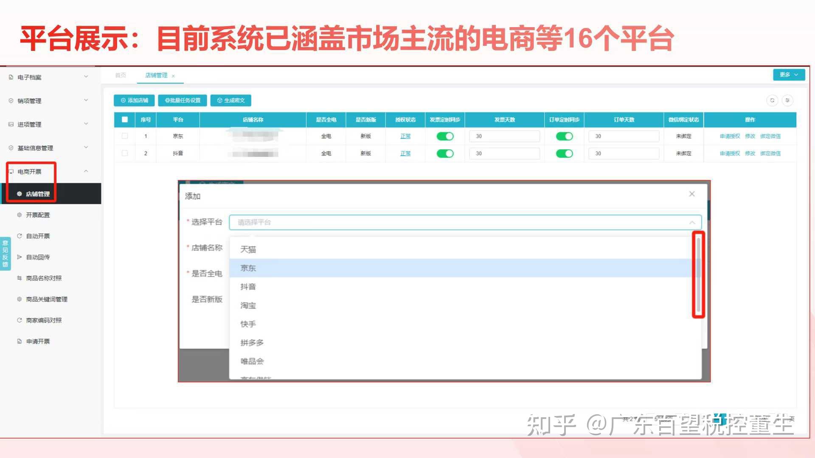Click 申请授权 in the 京东 row

tap(730, 136)
